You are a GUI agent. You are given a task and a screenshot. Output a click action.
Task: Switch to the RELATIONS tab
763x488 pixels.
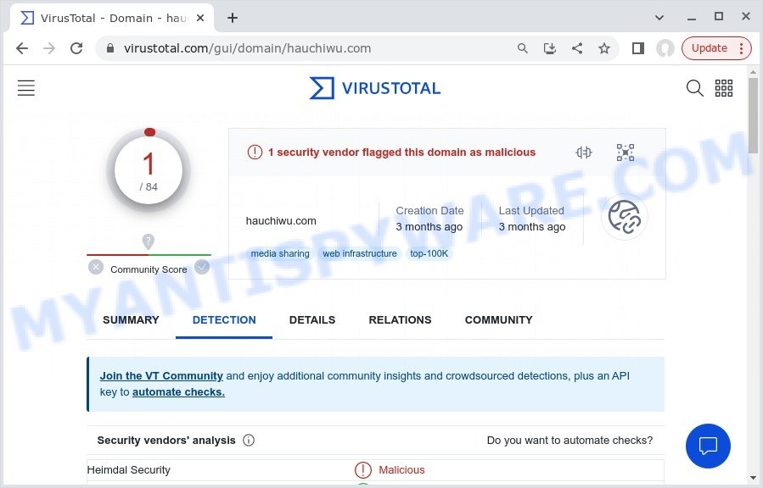[400, 320]
